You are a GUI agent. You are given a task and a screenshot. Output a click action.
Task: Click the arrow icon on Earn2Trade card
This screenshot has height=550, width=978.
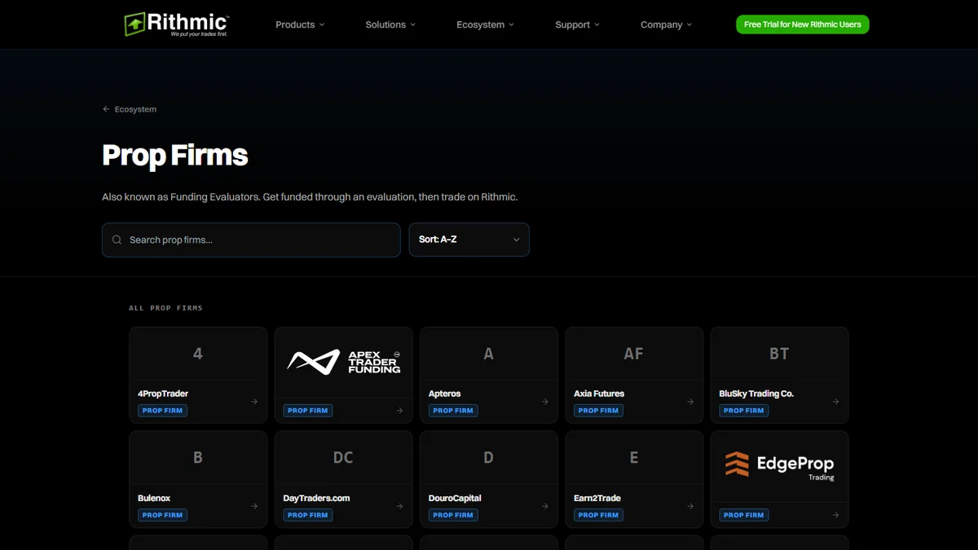(x=690, y=506)
